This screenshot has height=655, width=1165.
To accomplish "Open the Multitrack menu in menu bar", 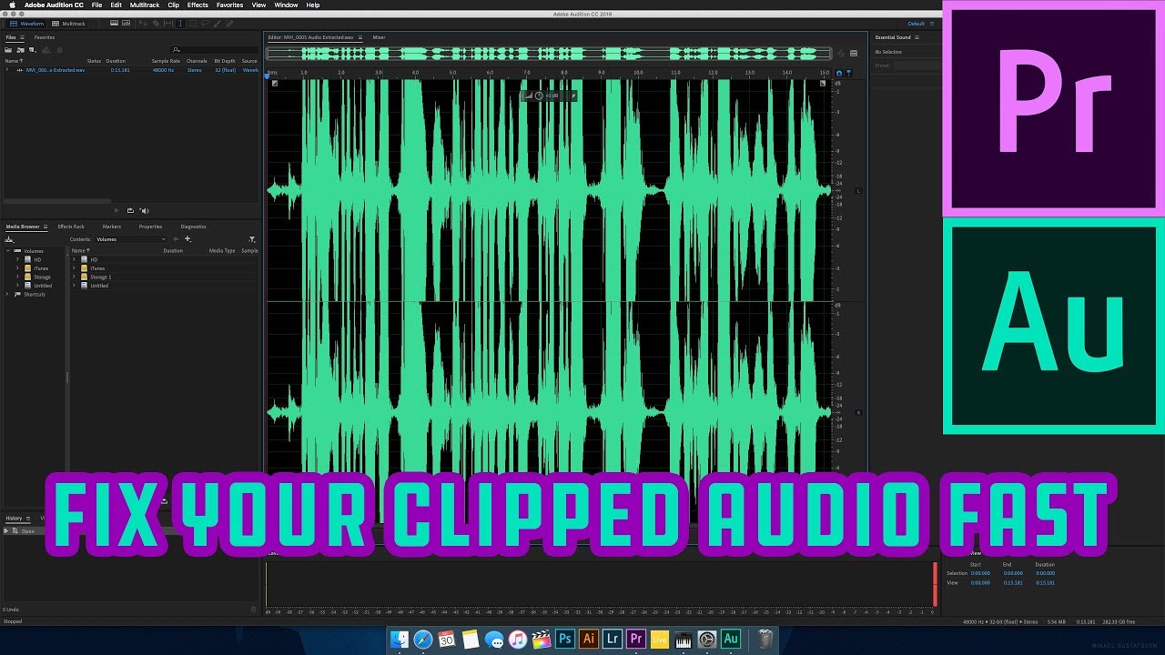I will click(145, 5).
